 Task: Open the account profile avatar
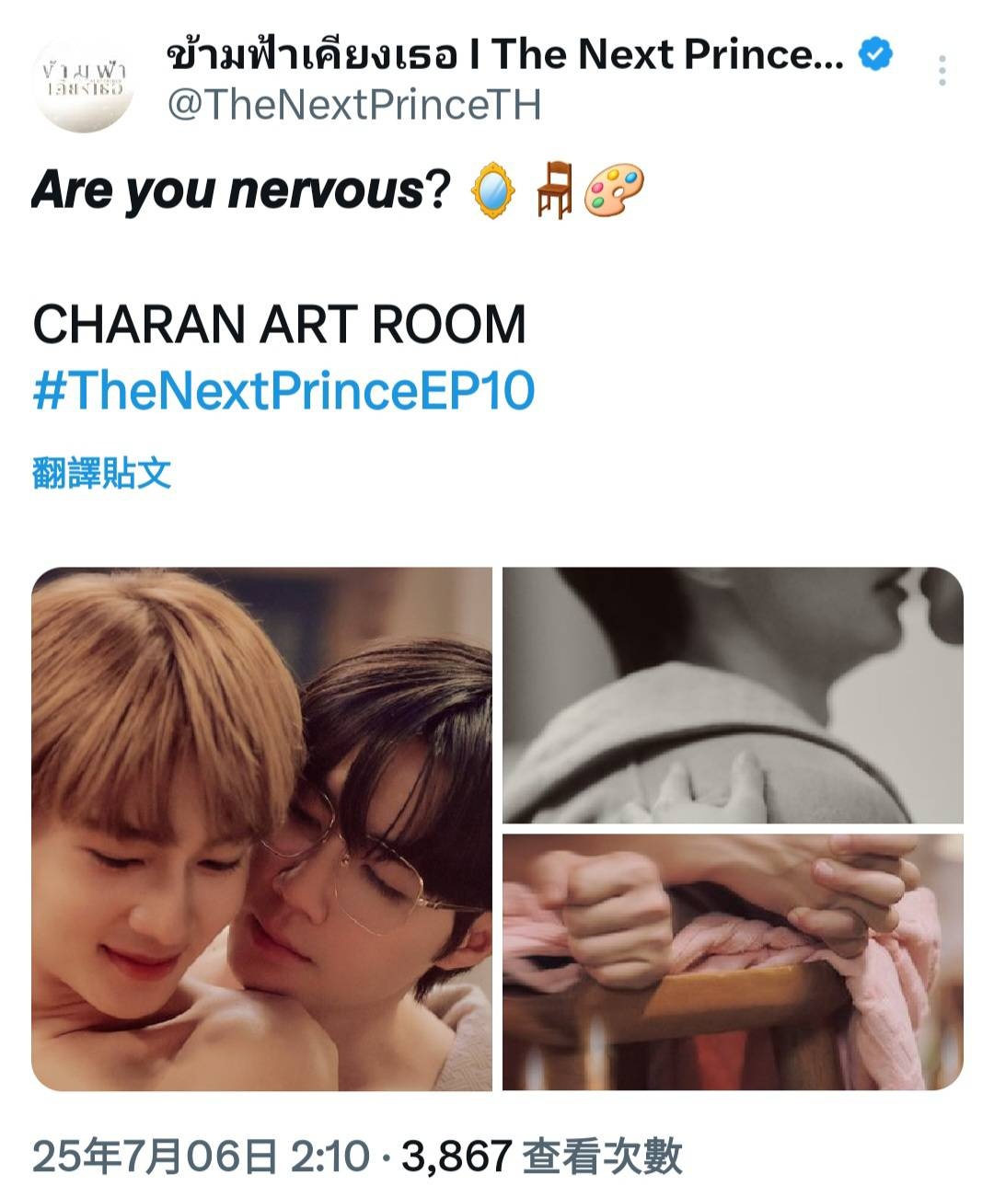click(x=84, y=83)
